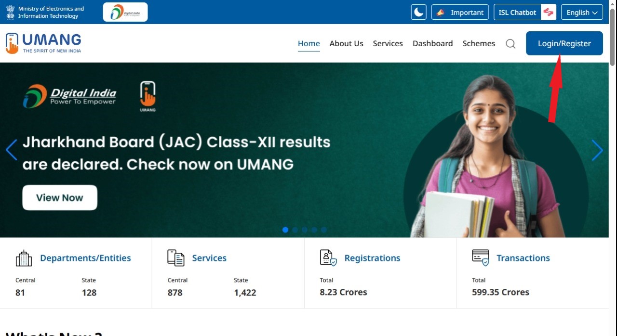Click the Digital India logo on the banner

tap(69, 96)
